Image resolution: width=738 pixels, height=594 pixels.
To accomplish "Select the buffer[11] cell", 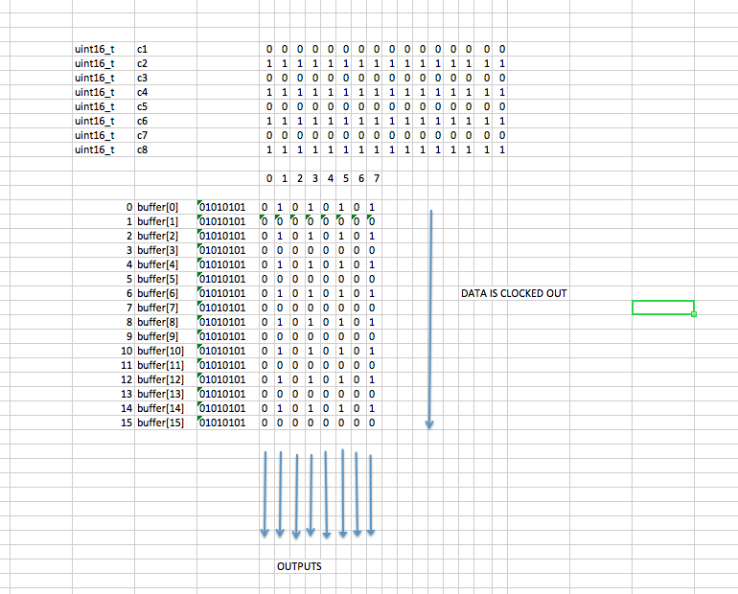I will [x=166, y=365].
